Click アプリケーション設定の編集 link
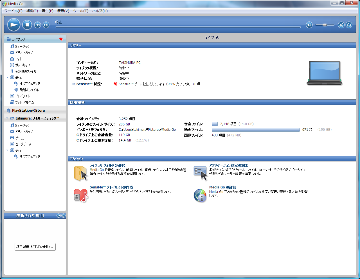Screen dimensions: 360x279 tap(229, 165)
